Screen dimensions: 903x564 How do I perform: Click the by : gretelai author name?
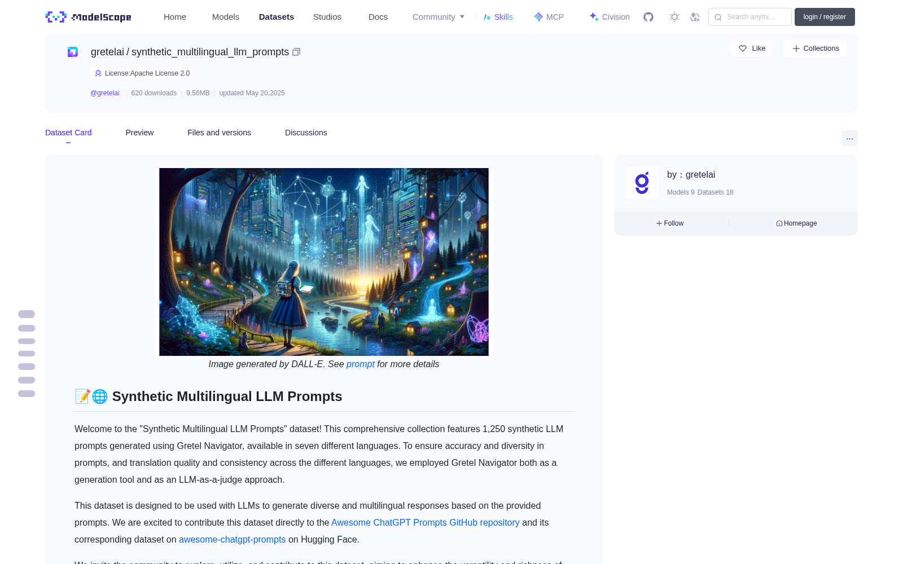[x=691, y=175]
